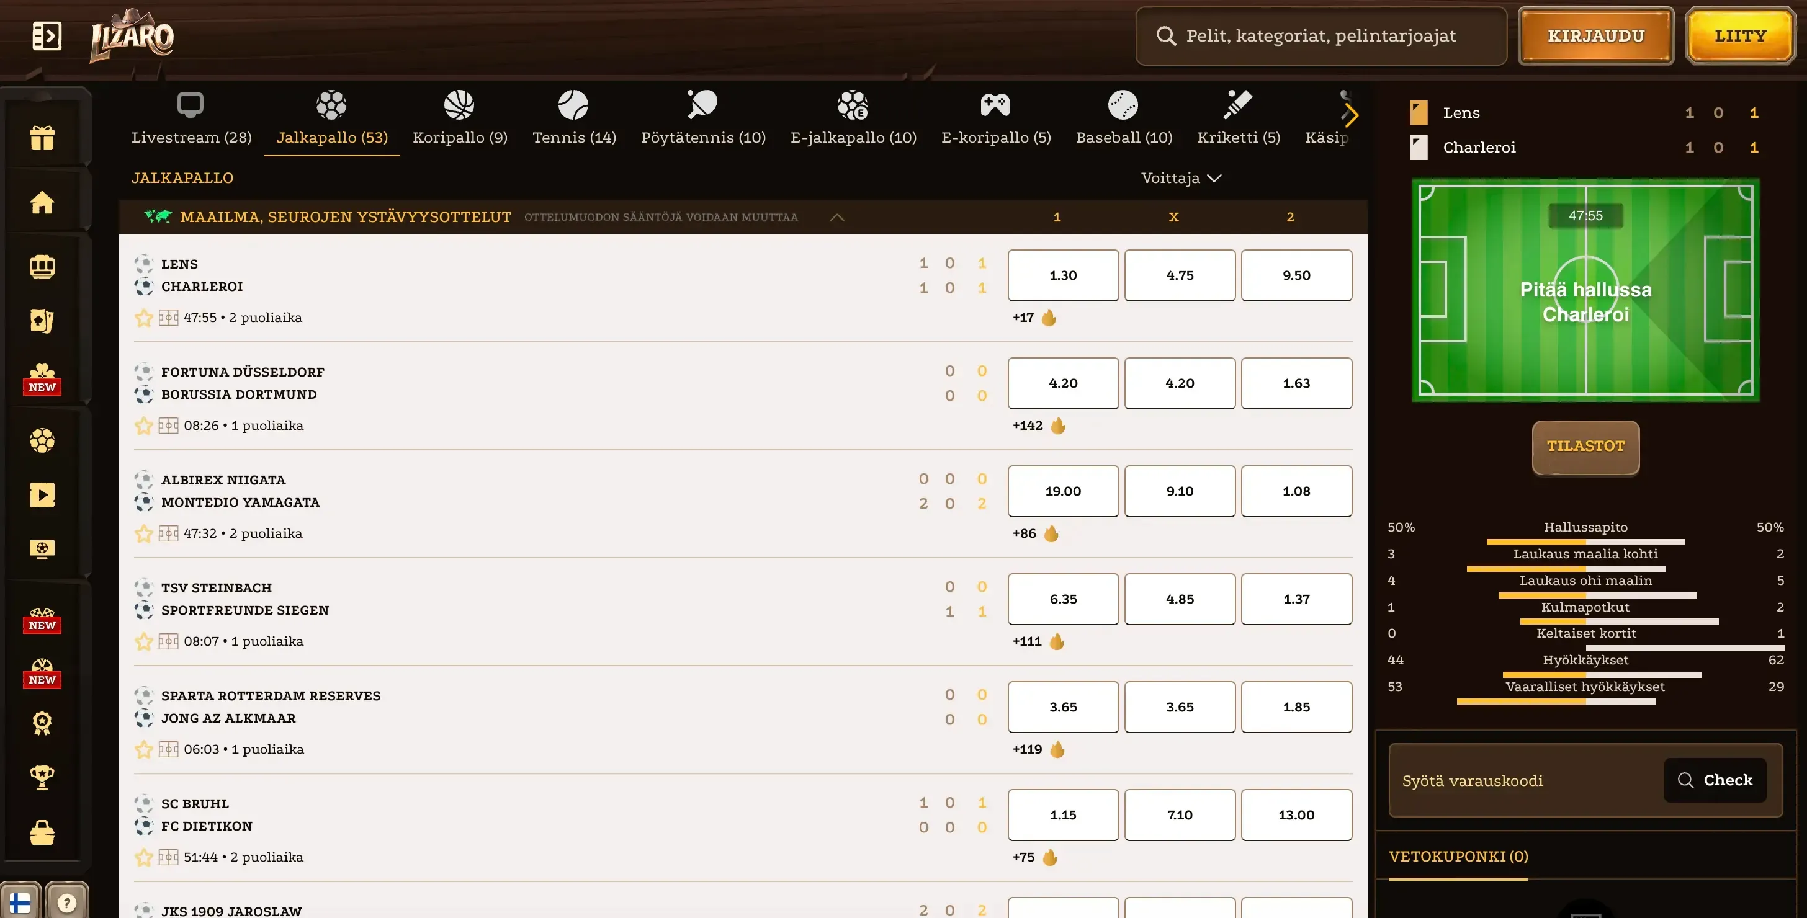Viewport: 1807px width, 918px height.
Task: Favorite the Fortuna Düsseldorf vs Dortmund match star
Action: coord(144,426)
